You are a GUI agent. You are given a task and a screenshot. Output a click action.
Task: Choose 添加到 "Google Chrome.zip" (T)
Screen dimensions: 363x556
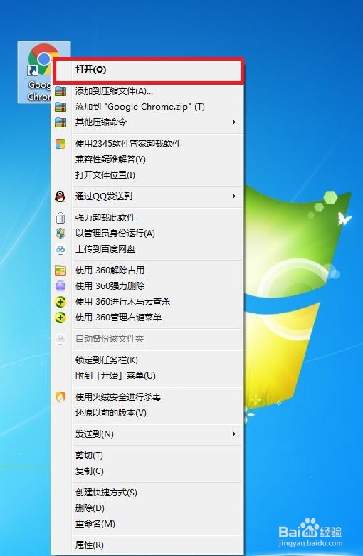(148, 107)
